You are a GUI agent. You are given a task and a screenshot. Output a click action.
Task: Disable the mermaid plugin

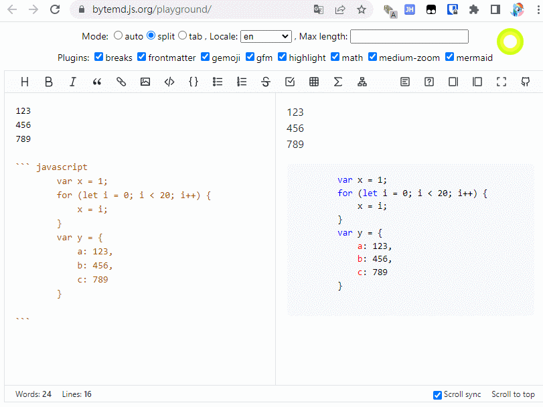[x=449, y=56]
